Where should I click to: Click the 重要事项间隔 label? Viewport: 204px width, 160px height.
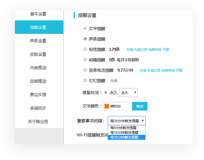91,121
